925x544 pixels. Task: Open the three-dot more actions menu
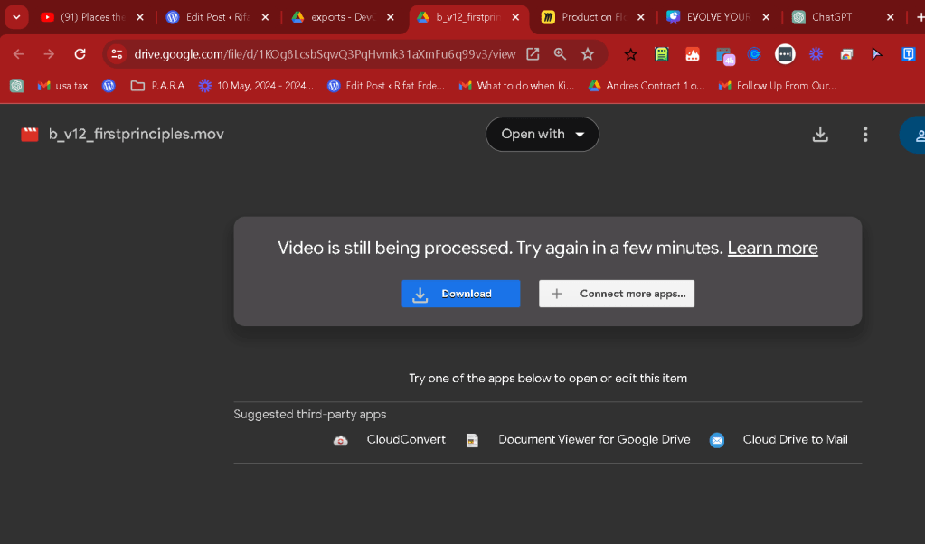click(x=865, y=135)
